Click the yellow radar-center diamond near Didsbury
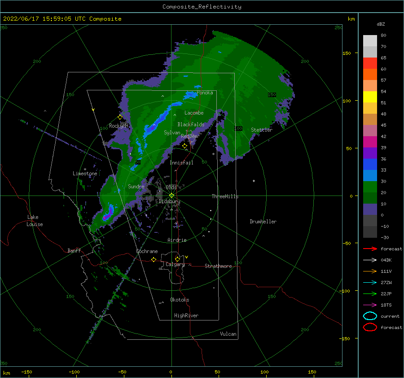 coord(171,196)
